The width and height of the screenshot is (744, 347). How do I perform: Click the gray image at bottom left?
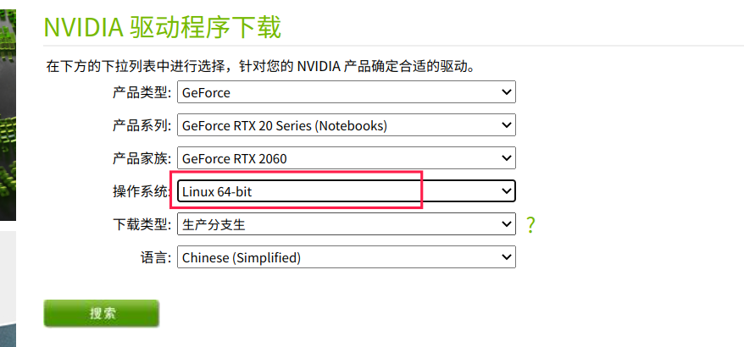click(x=7, y=288)
